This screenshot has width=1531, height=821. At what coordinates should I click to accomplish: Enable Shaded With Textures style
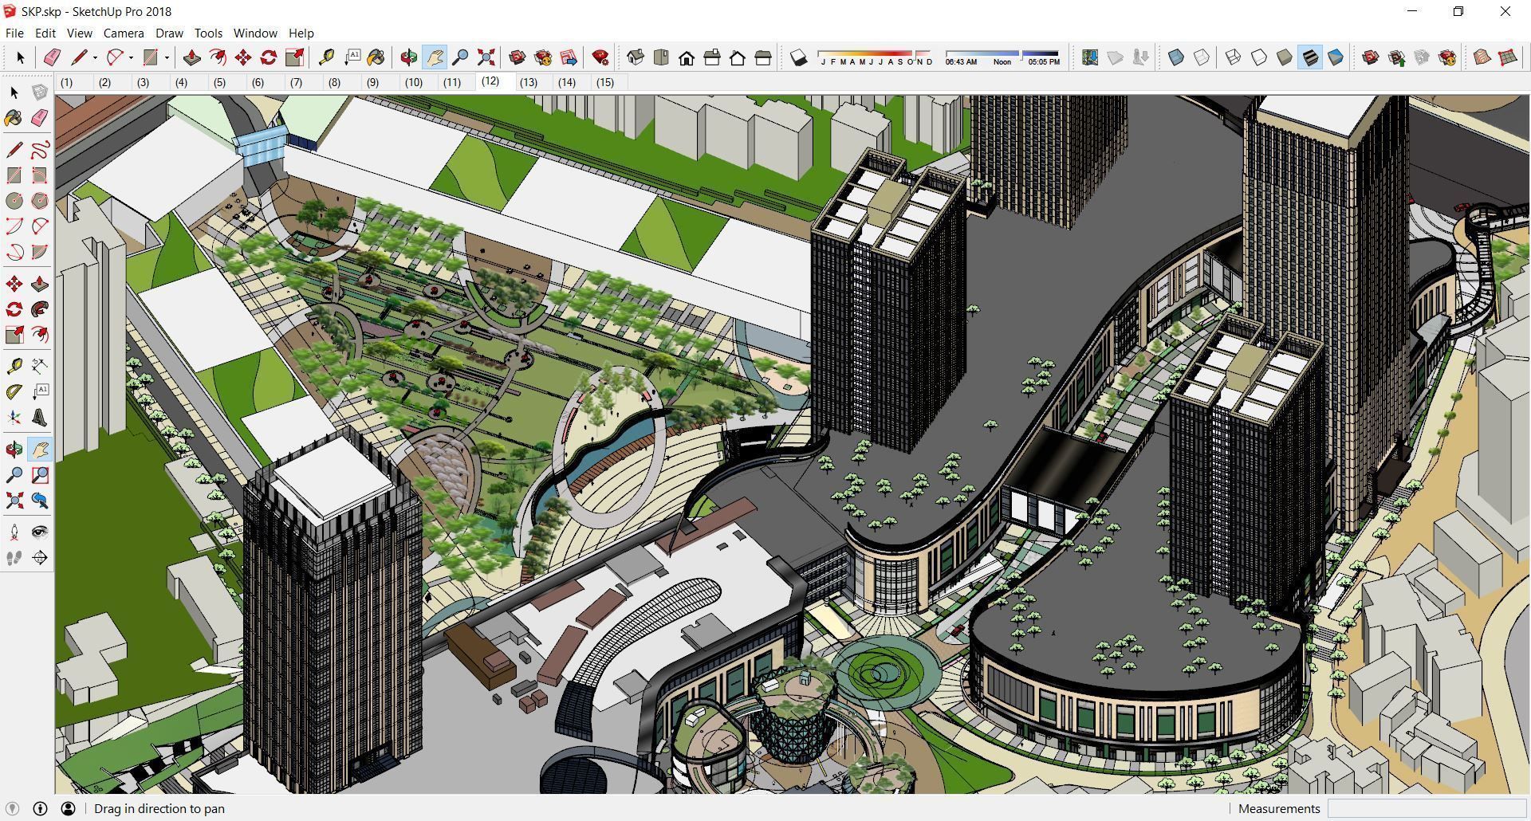click(x=1310, y=57)
